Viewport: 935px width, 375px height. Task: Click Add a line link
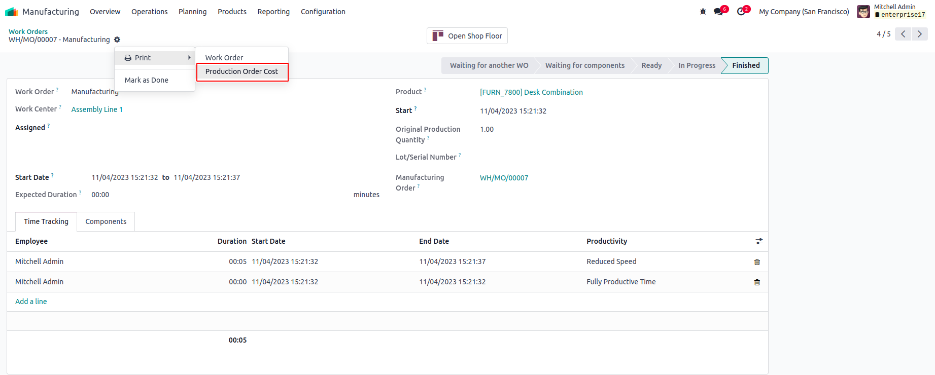[31, 302]
